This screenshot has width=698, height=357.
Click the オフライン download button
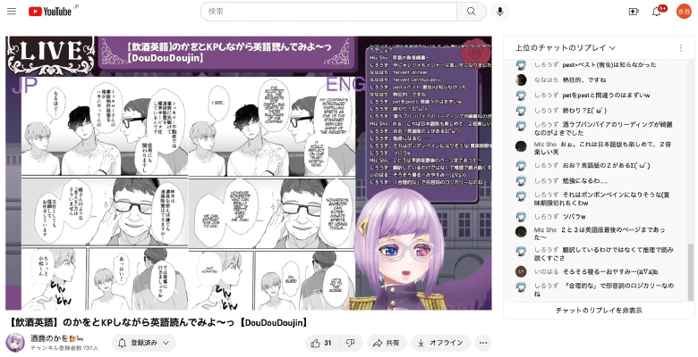tap(440, 343)
